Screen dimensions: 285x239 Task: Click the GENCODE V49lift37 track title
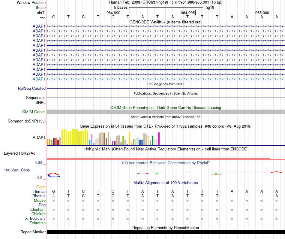(165, 22)
